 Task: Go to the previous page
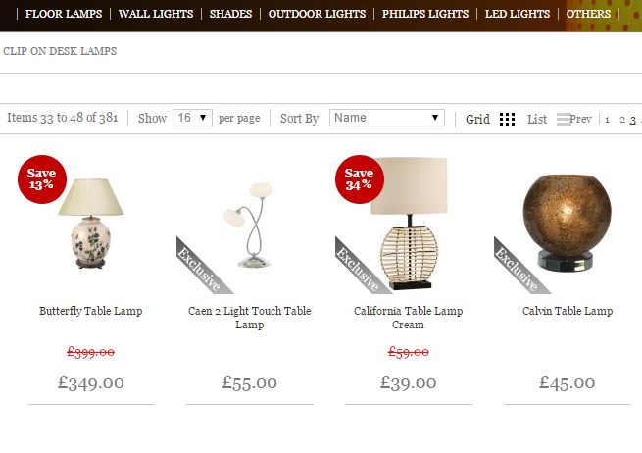(x=581, y=120)
